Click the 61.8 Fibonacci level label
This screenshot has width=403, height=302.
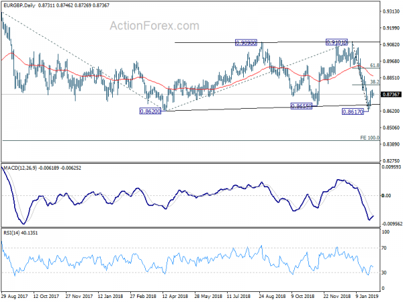pyautogui.click(x=375, y=66)
